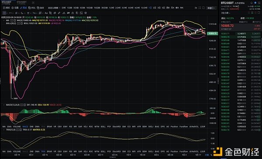This screenshot has height=159, width=262.
Task: Expand the arrow beside the line tool
Action: (x=13, y=13)
